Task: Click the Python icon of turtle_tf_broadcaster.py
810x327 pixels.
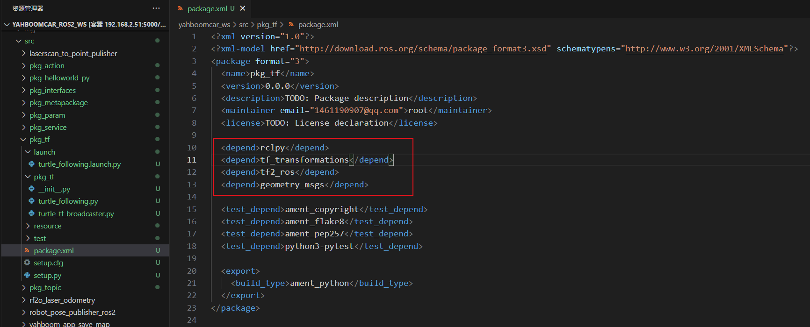Action: pyautogui.click(x=31, y=213)
